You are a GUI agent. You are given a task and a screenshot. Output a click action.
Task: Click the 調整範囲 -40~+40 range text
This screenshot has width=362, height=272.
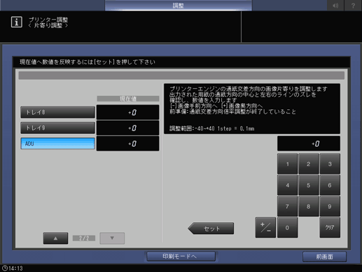212,128
